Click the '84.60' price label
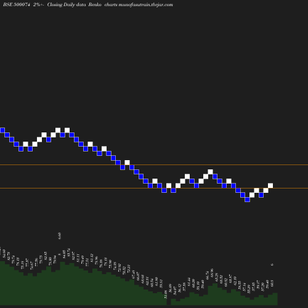Image resolution: width=308 pixels, height=308 pixels. [4, 254]
